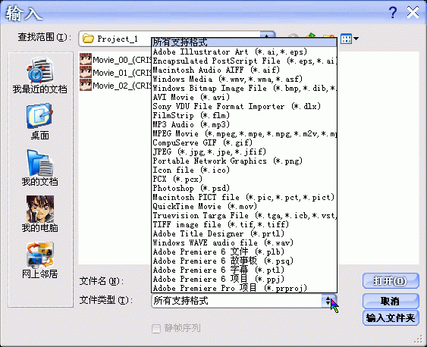Choose JPEG (*.jpg,*.jpe,*.jfif)

pos(244,152)
